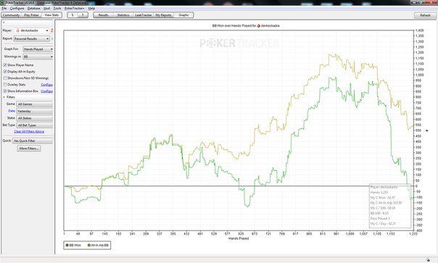The image size is (438, 263).
Task: Open the Results tab
Action: pos(104,15)
